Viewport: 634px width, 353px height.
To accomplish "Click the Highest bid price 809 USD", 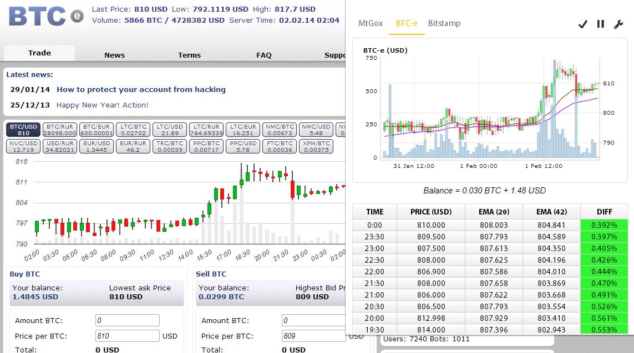I will tap(312, 297).
